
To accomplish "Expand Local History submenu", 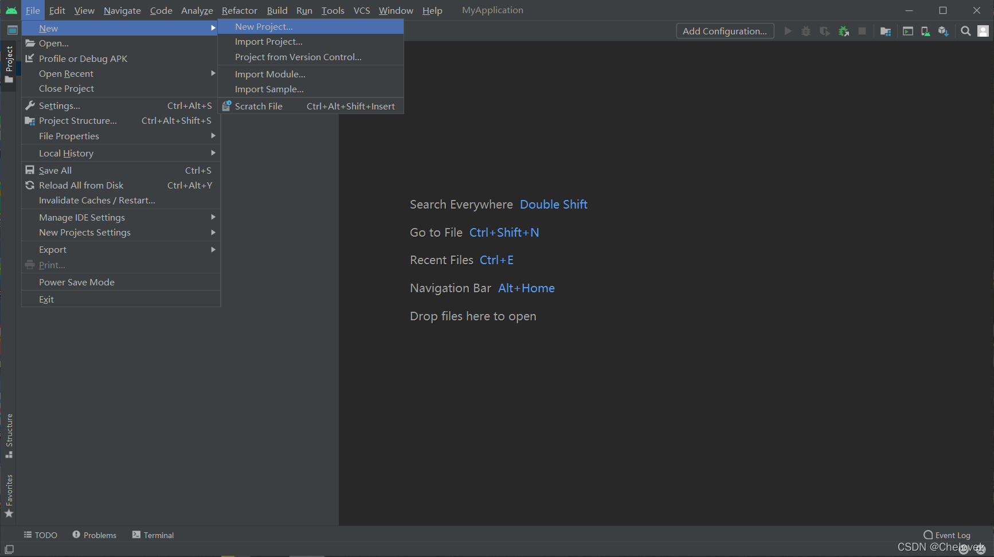I will (x=120, y=153).
